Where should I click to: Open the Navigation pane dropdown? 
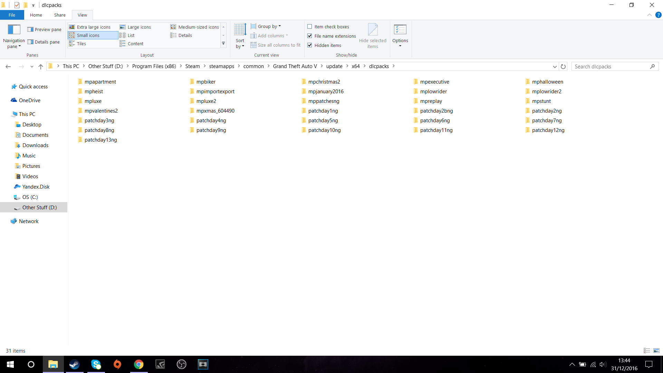point(14,44)
